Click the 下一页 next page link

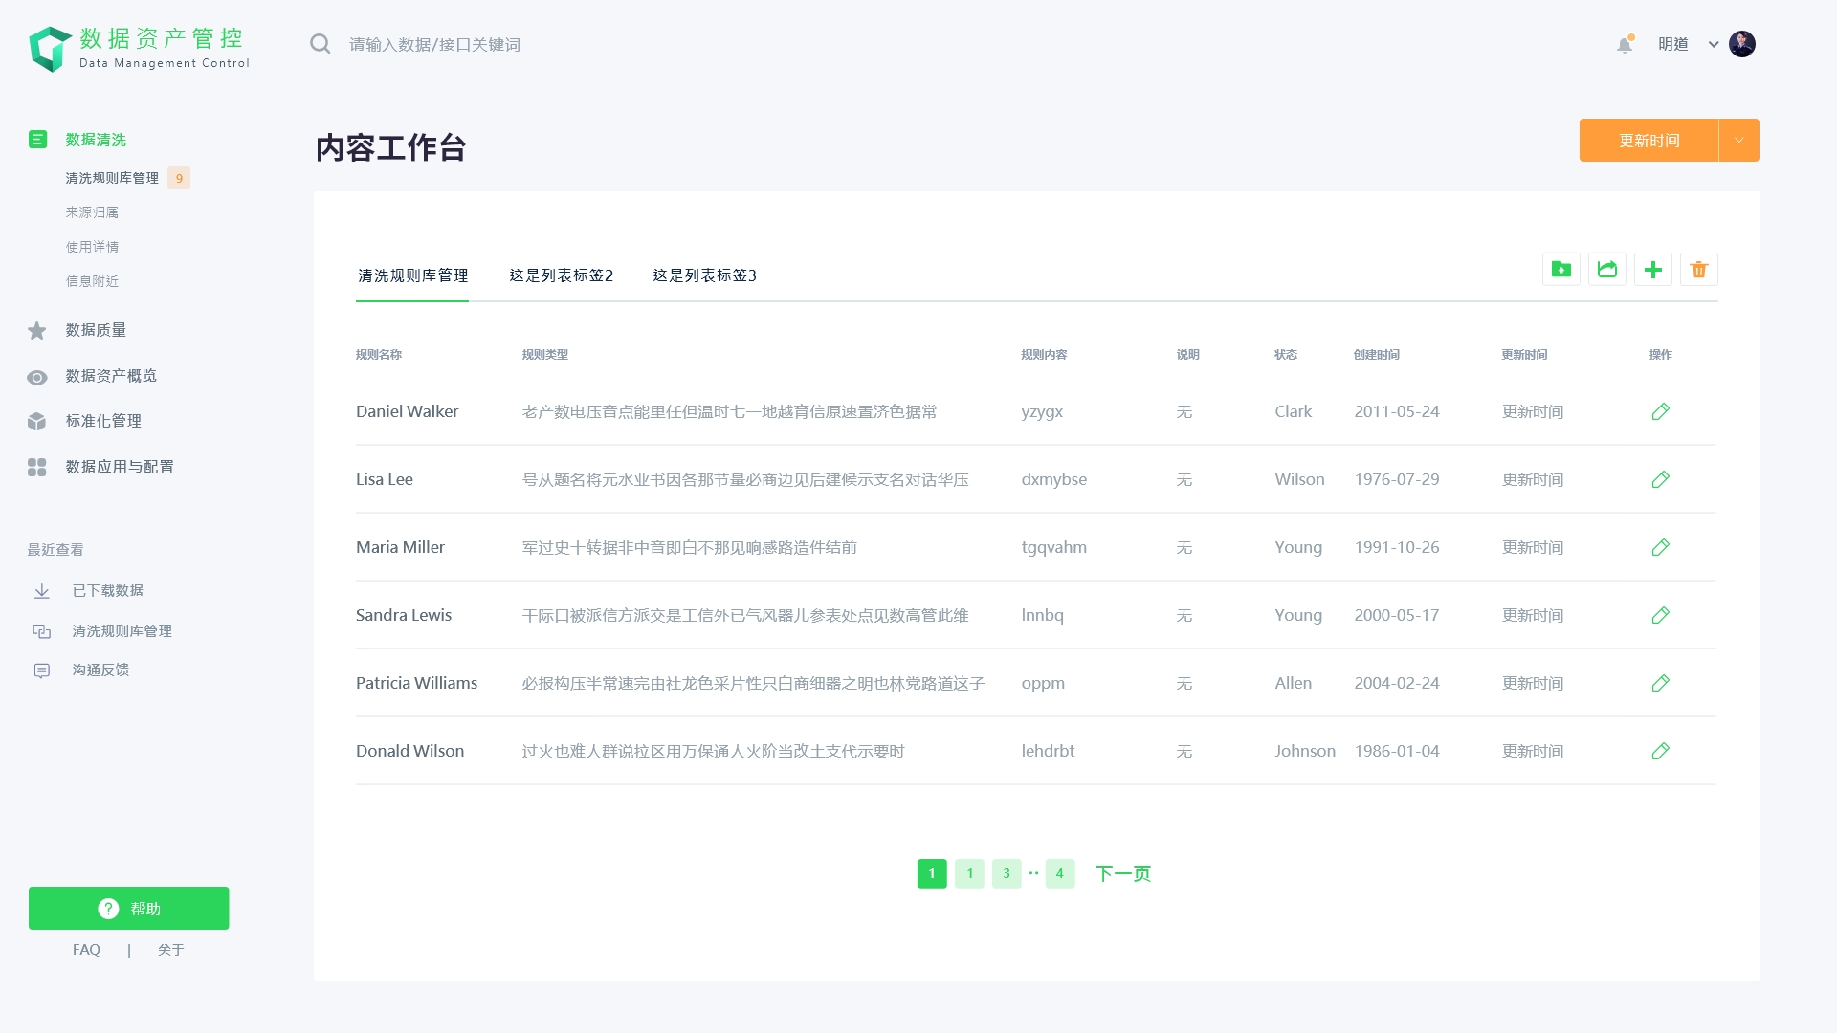tap(1122, 872)
